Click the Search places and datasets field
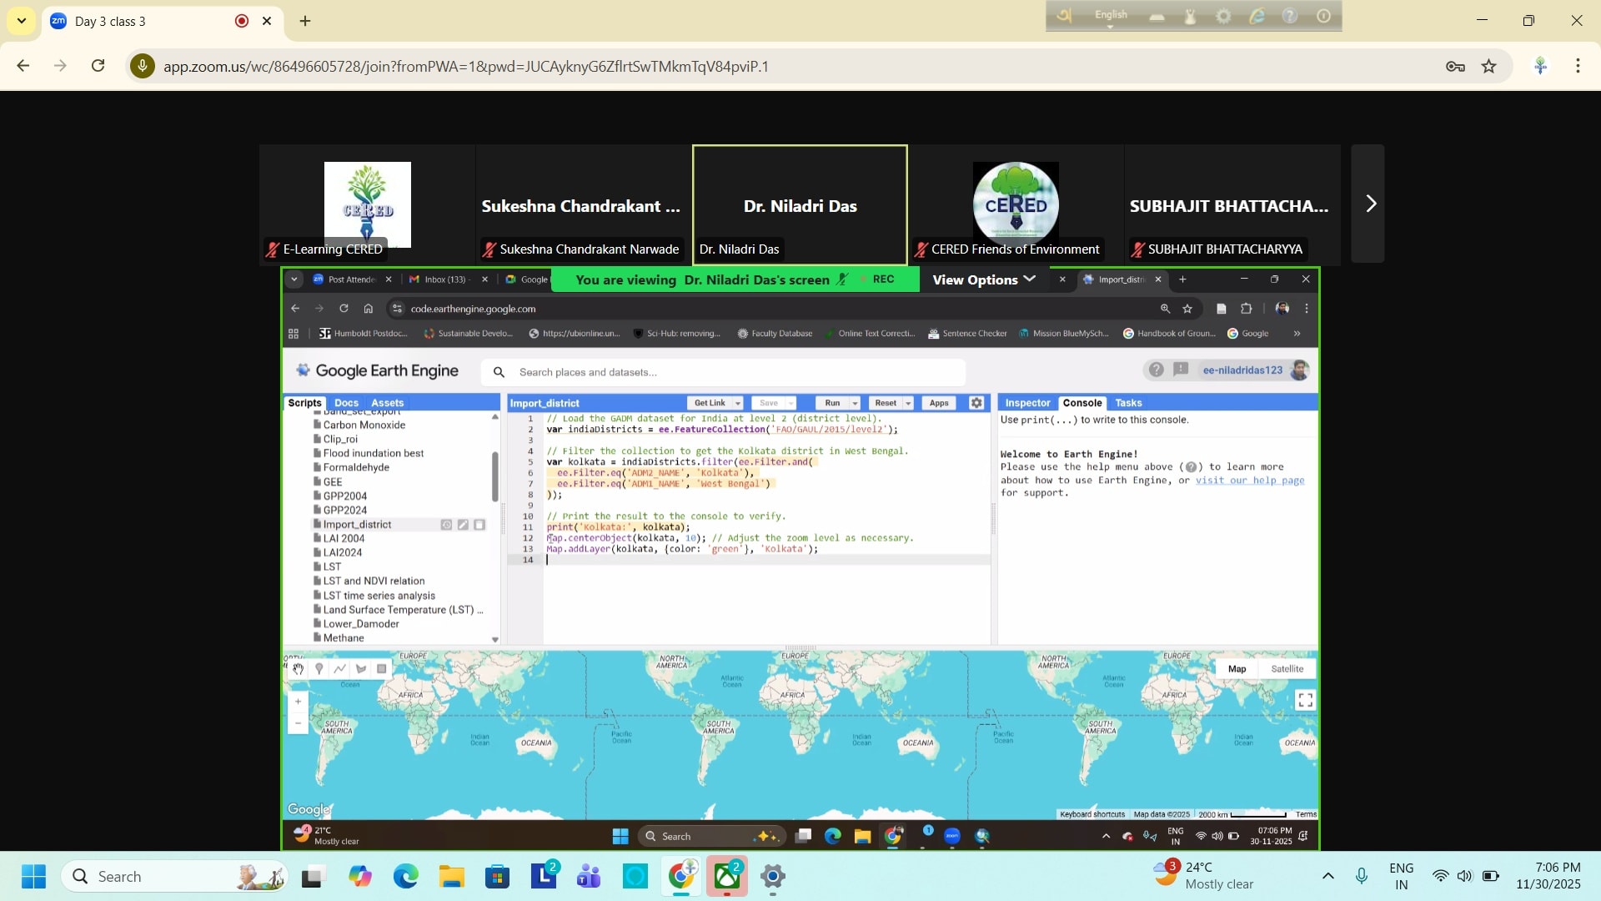The width and height of the screenshot is (1601, 901). click(x=723, y=372)
